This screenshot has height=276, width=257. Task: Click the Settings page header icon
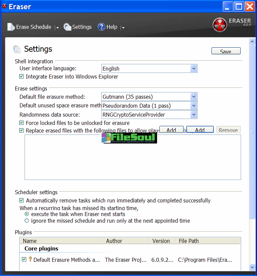click(x=17, y=49)
